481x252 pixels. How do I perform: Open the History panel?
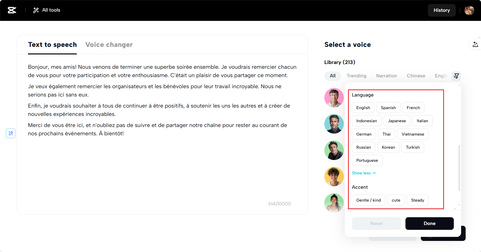(x=441, y=10)
